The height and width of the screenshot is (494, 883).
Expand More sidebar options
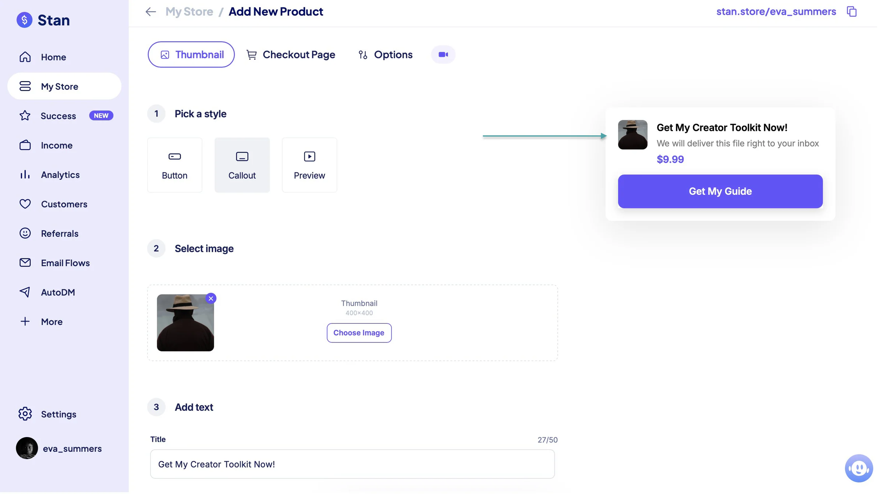[64, 322]
